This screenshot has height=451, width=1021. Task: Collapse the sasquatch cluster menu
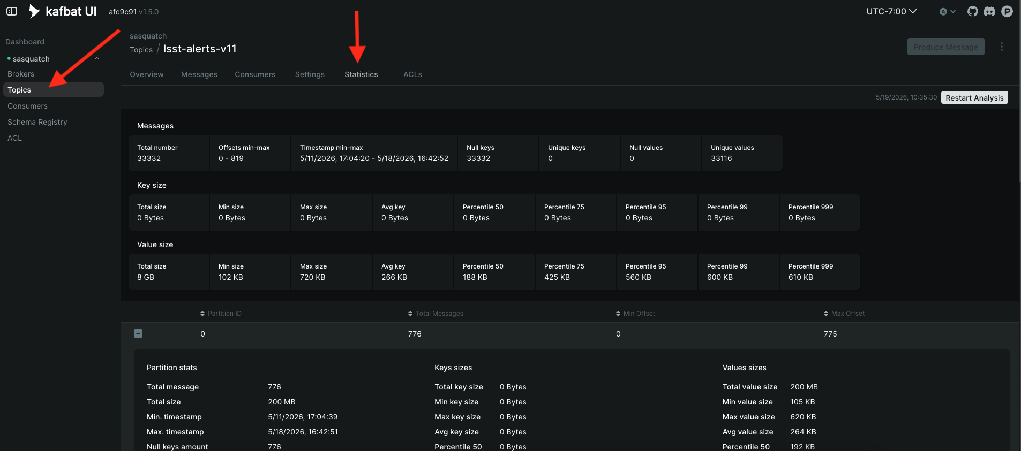[x=97, y=58]
